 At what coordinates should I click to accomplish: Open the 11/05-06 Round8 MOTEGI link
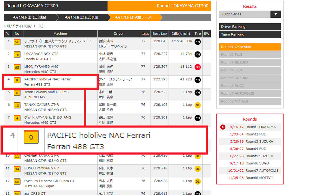coord(250,178)
